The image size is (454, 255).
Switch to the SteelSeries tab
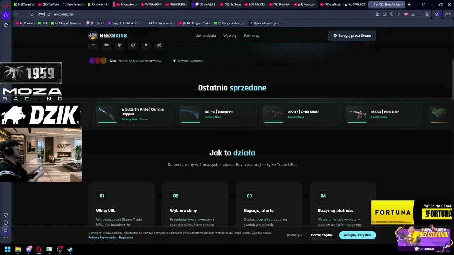point(74,5)
